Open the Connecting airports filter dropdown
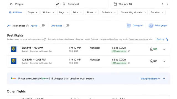Viewport: 177px width, 99px height. pos(133,12)
